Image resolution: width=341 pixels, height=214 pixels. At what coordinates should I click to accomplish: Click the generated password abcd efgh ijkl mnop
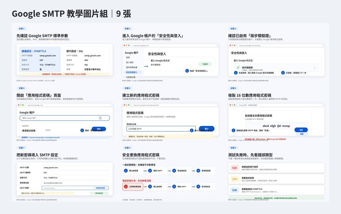(276, 126)
